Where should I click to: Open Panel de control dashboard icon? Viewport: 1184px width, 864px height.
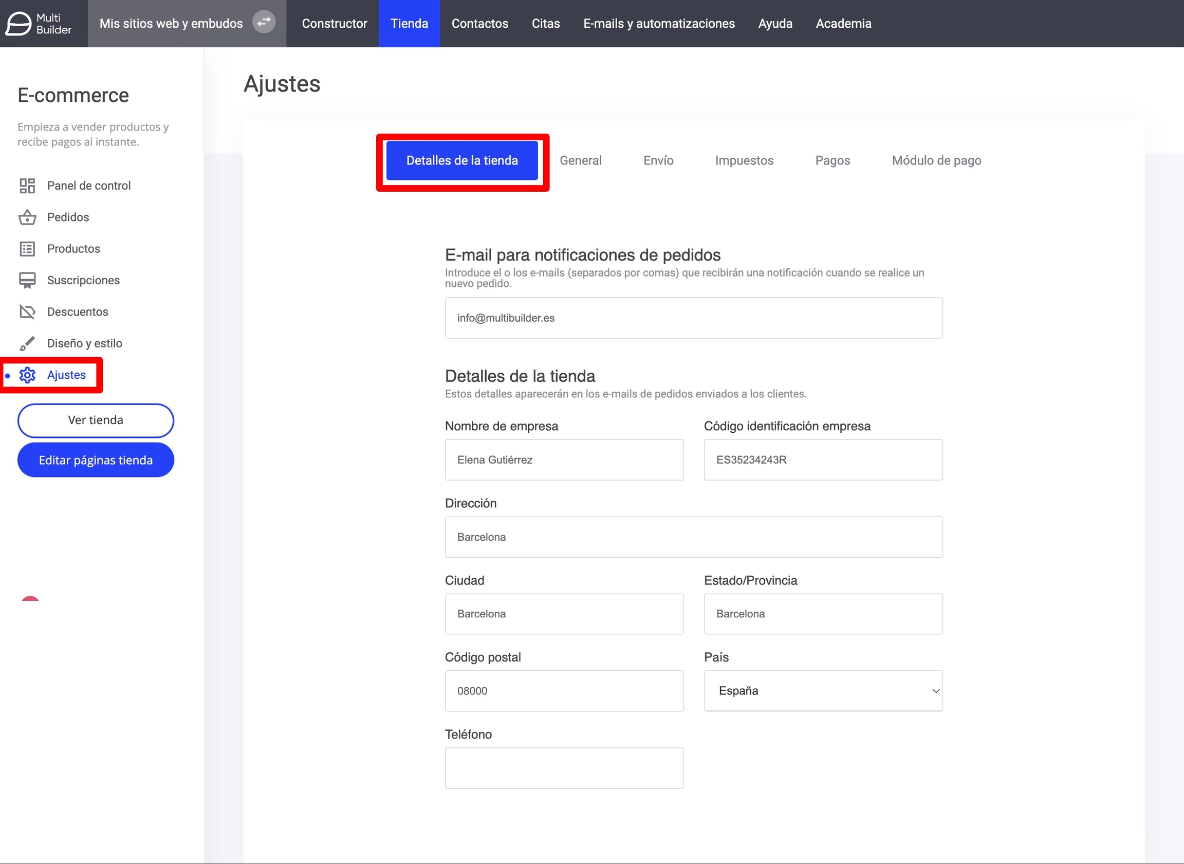(27, 186)
